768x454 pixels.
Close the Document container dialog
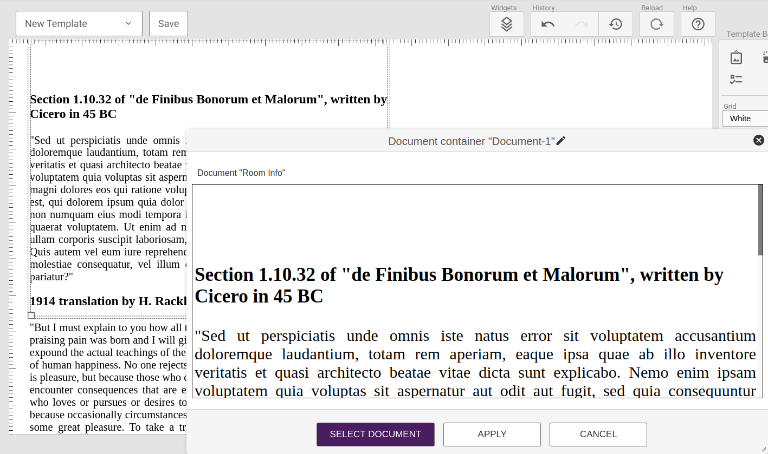tap(758, 140)
